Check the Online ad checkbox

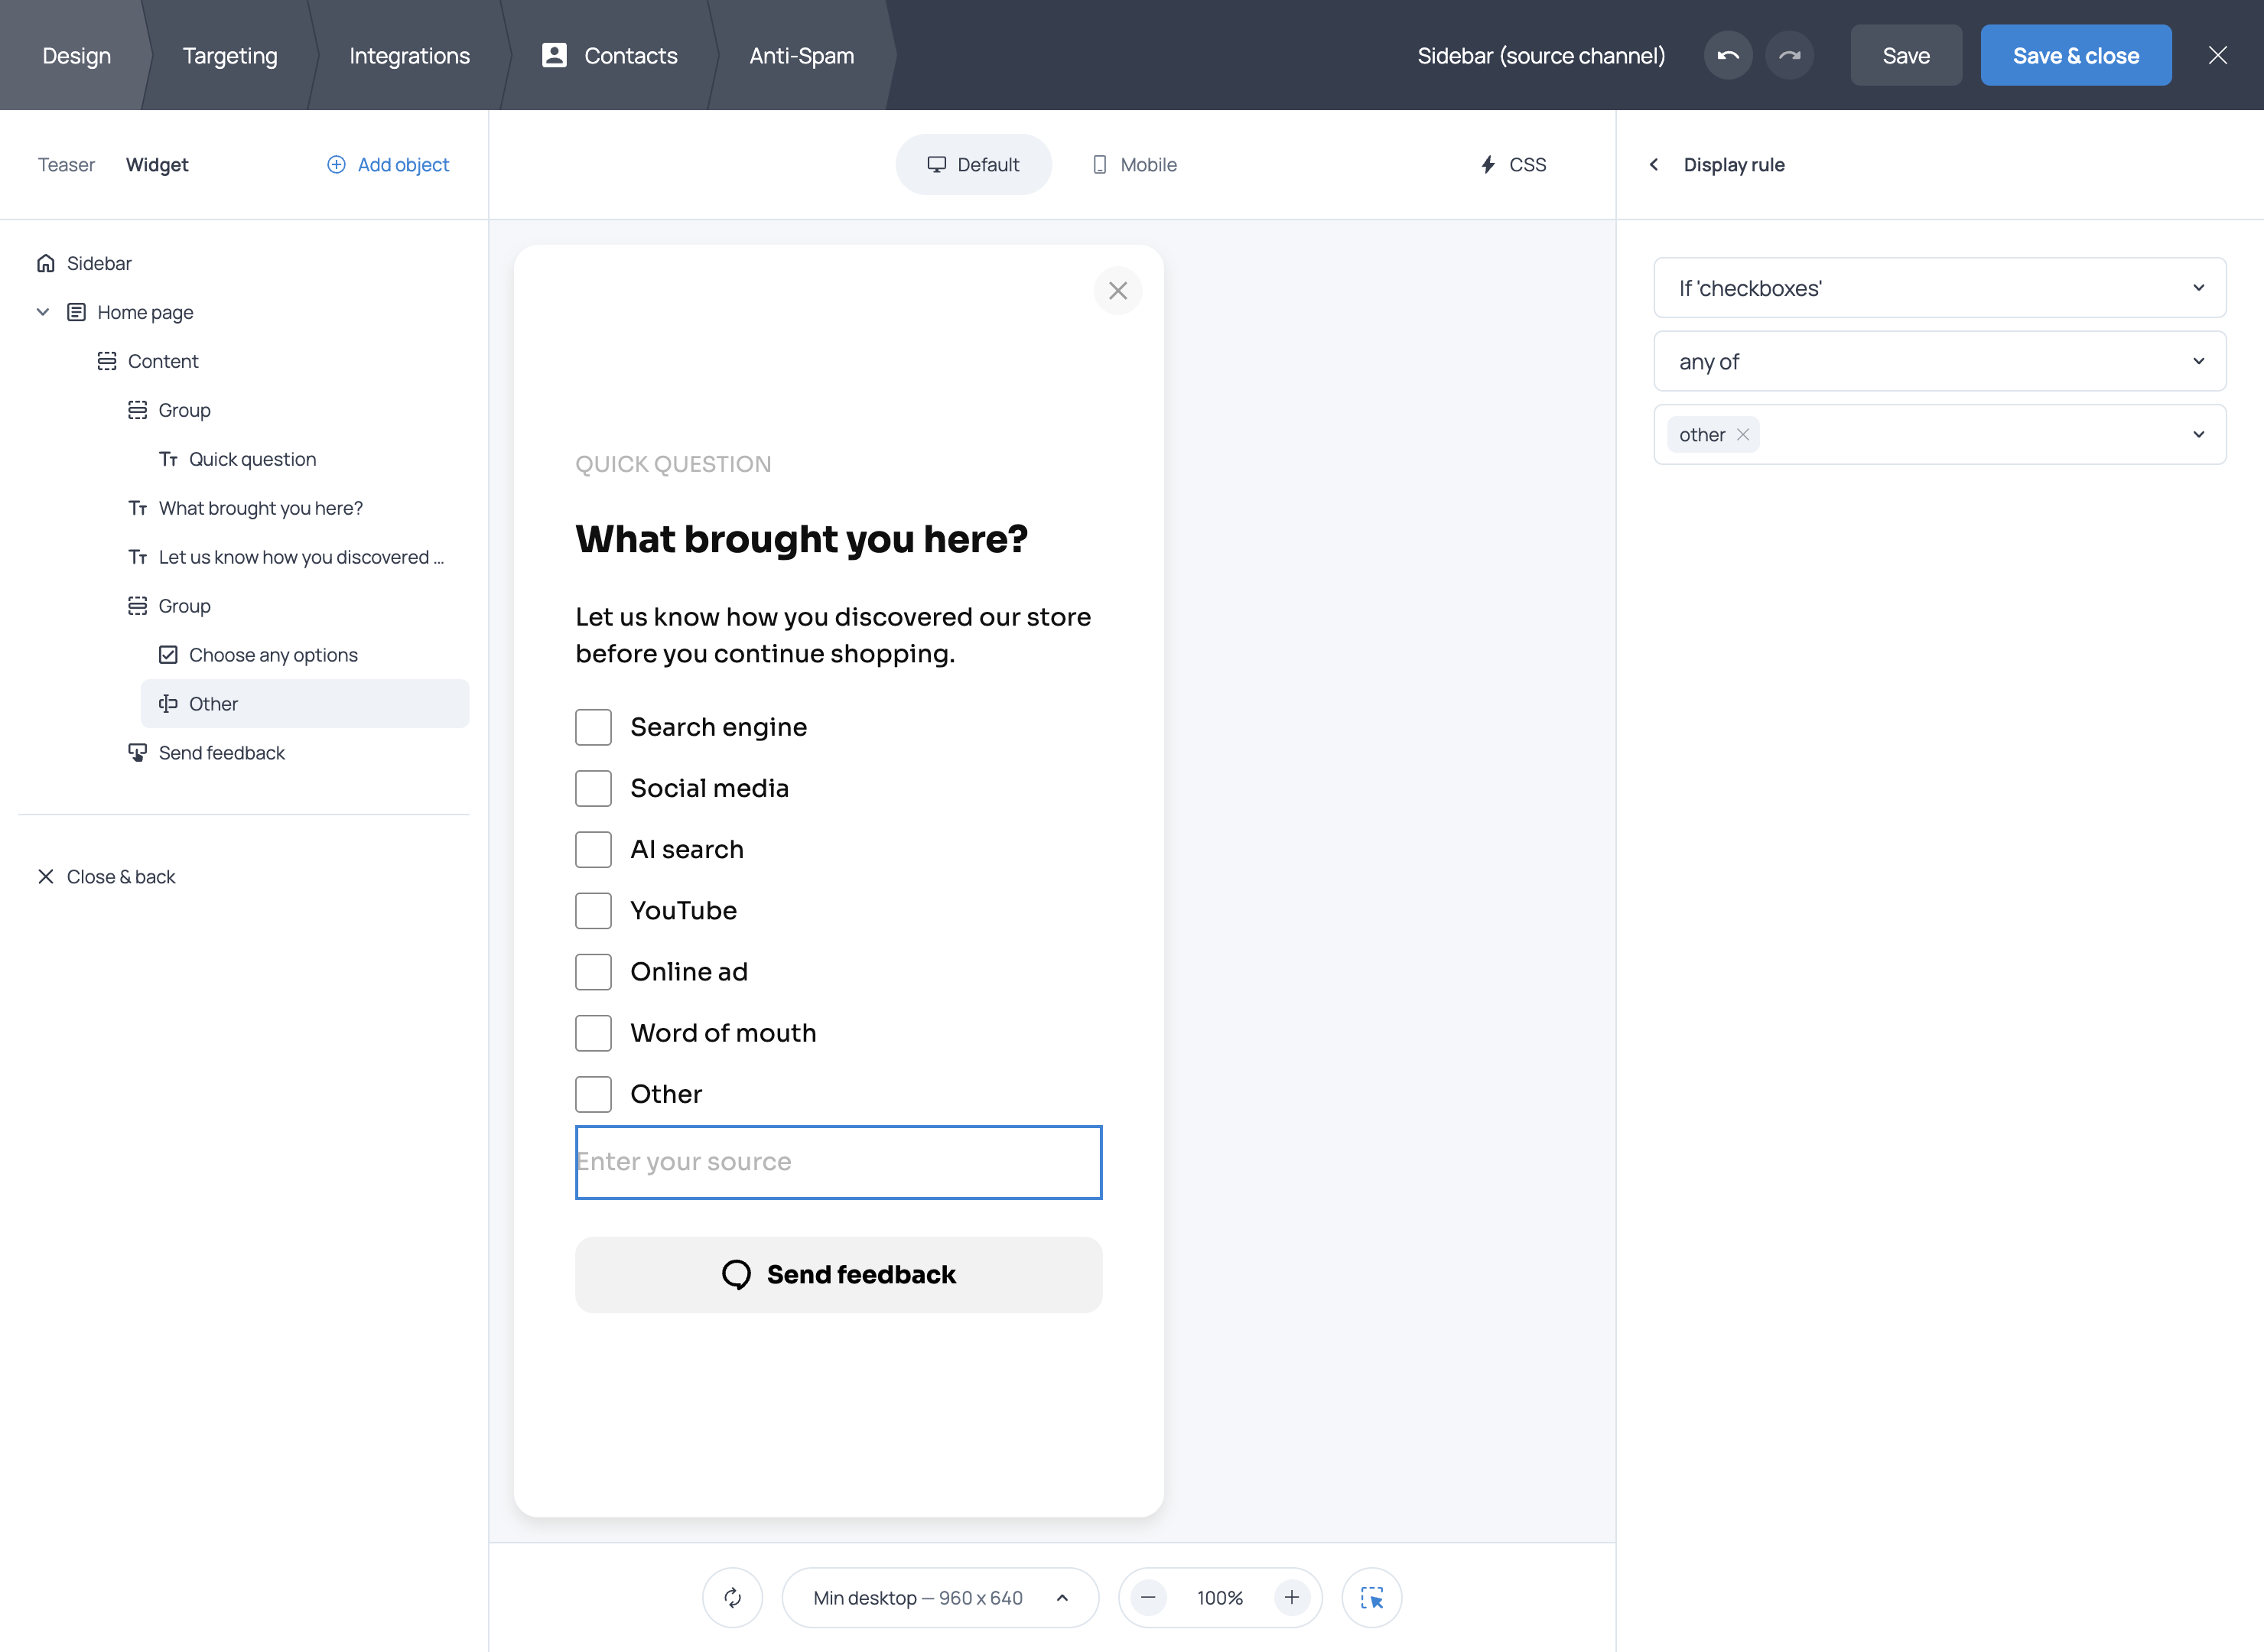pos(593,971)
